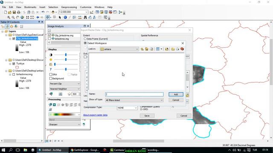
Task: Open About export raster data link
Action: (x=95, y=115)
